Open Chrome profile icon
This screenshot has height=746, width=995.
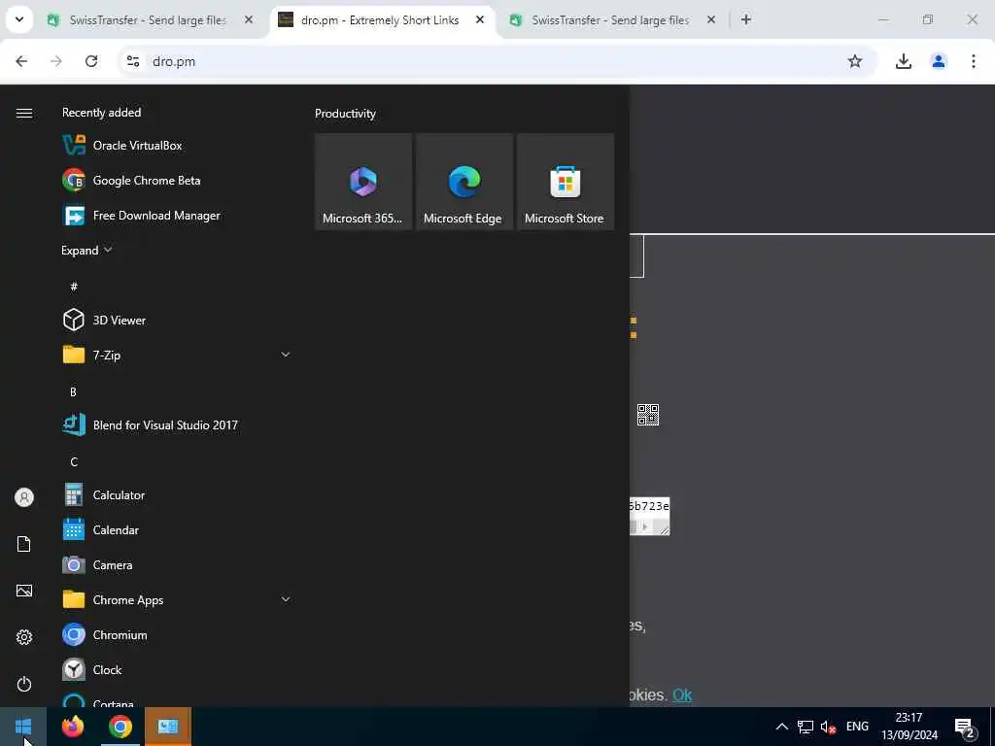pos(939,61)
